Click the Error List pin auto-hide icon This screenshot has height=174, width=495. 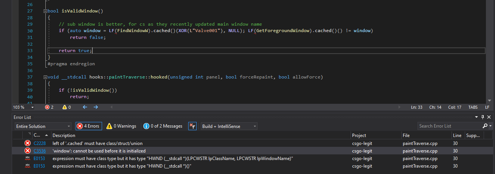click(x=483, y=117)
